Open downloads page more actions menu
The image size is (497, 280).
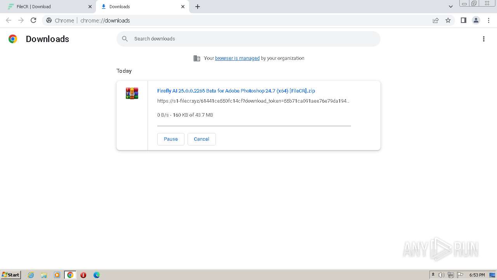(x=484, y=39)
